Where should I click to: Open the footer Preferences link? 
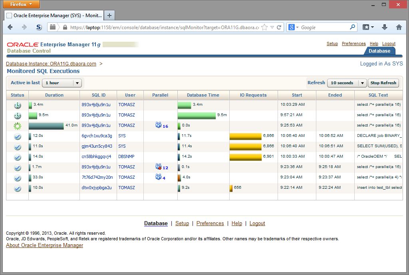pos(210,224)
